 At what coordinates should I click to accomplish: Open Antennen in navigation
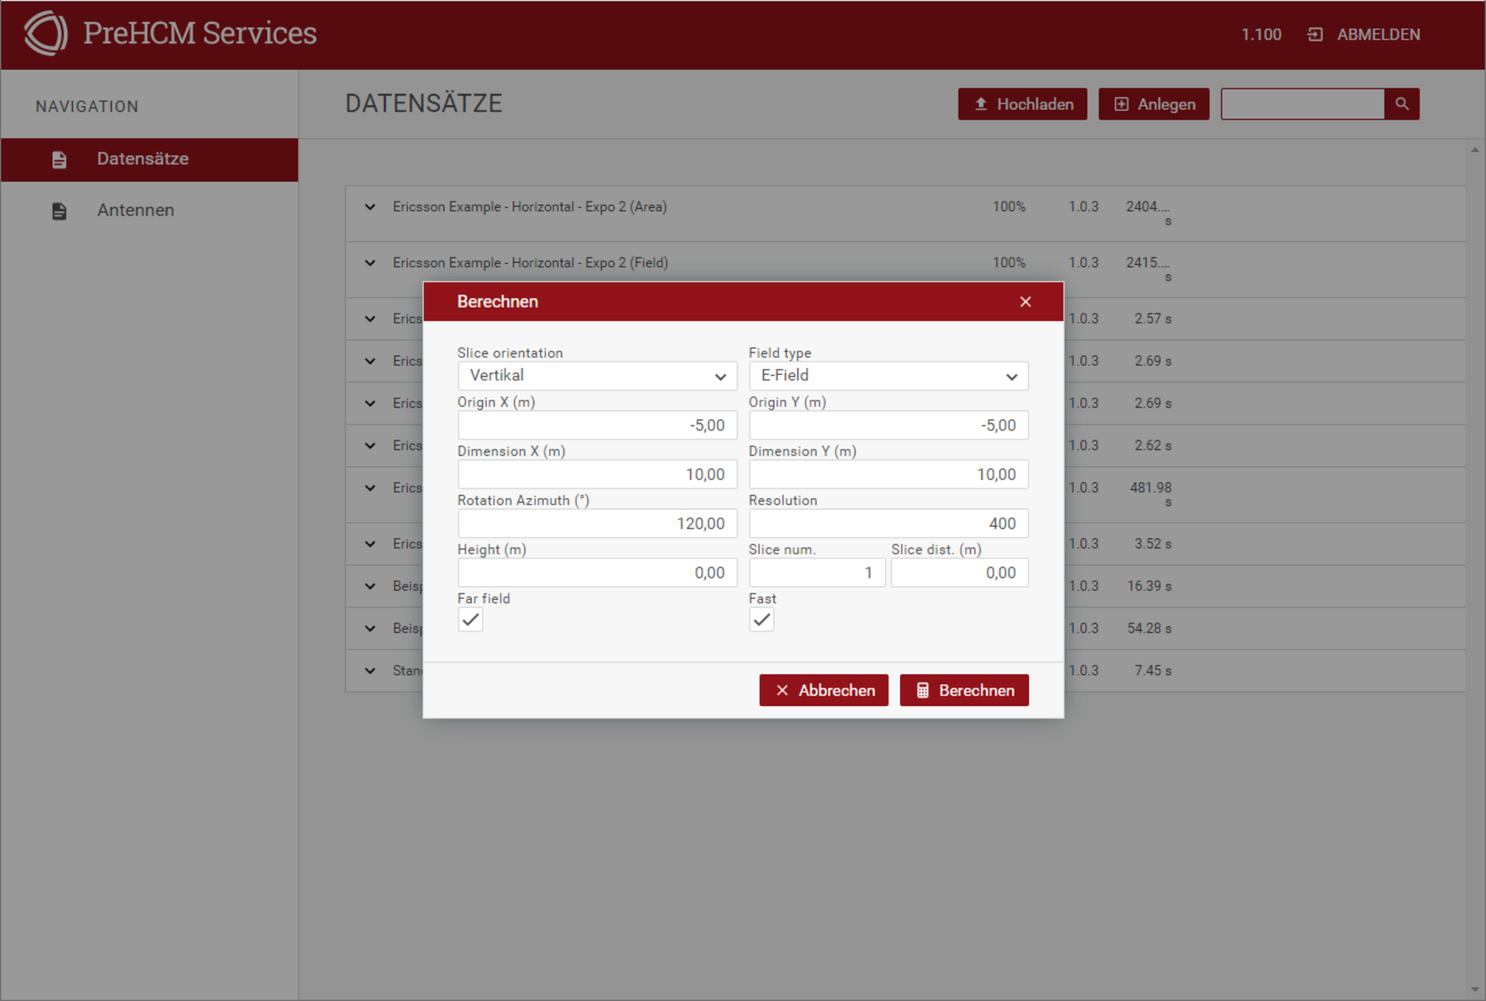[149, 211]
